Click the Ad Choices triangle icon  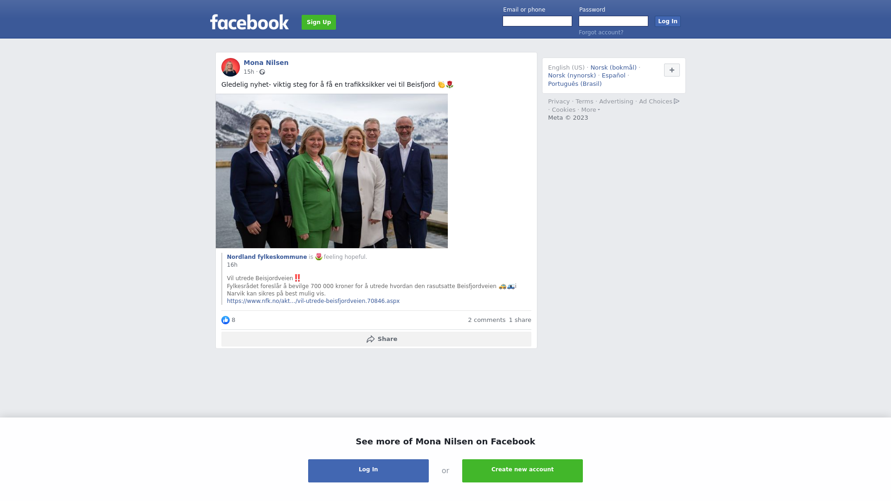click(677, 101)
